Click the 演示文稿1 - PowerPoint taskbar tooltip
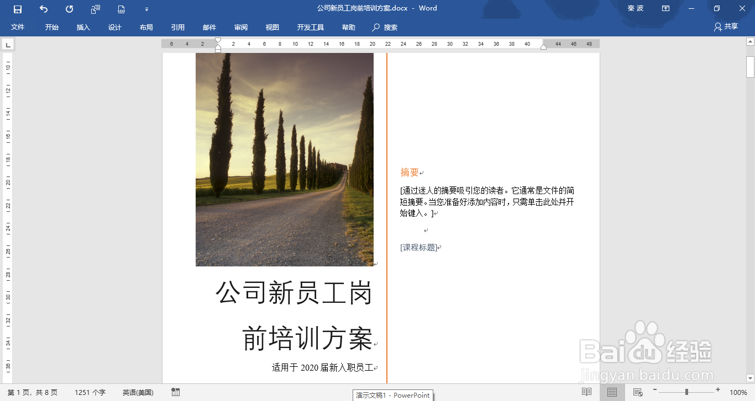This screenshot has height=401, width=755. [393, 395]
